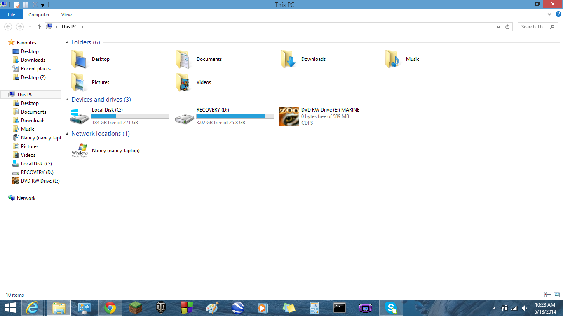Open the address bar history dropdown
The width and height of the screenshot is (563, 316).
tap(498, 27)
